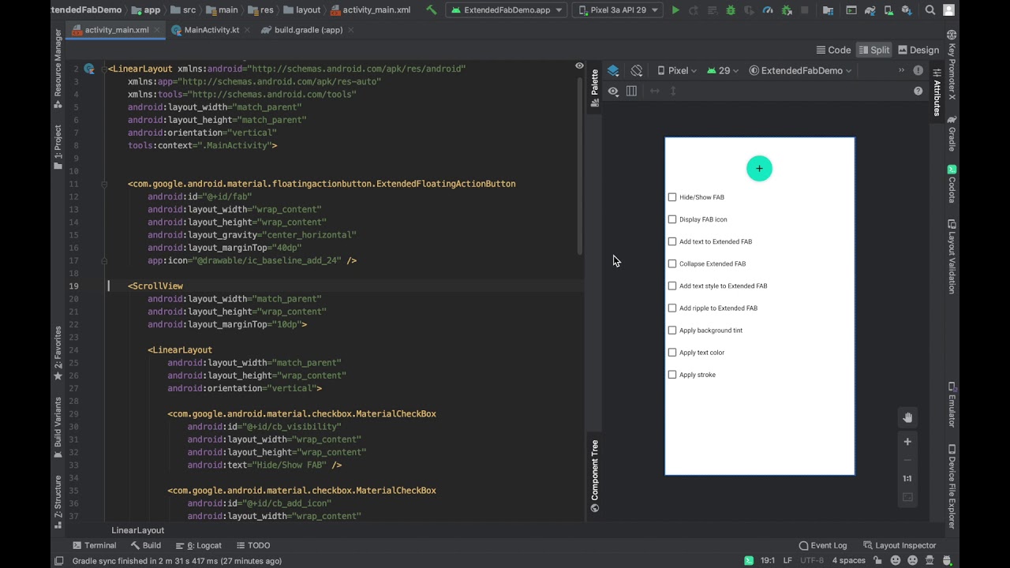Collapse the ExtendedFloatingActionButton tag fold marker
Viewport: 1010px width, 568px height.
point(103,184)
